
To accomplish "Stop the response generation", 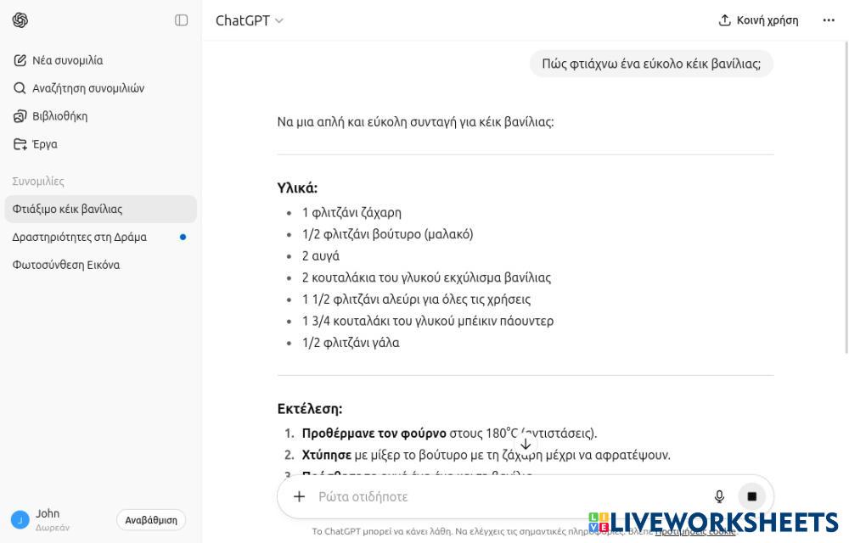I will [751, 496].
